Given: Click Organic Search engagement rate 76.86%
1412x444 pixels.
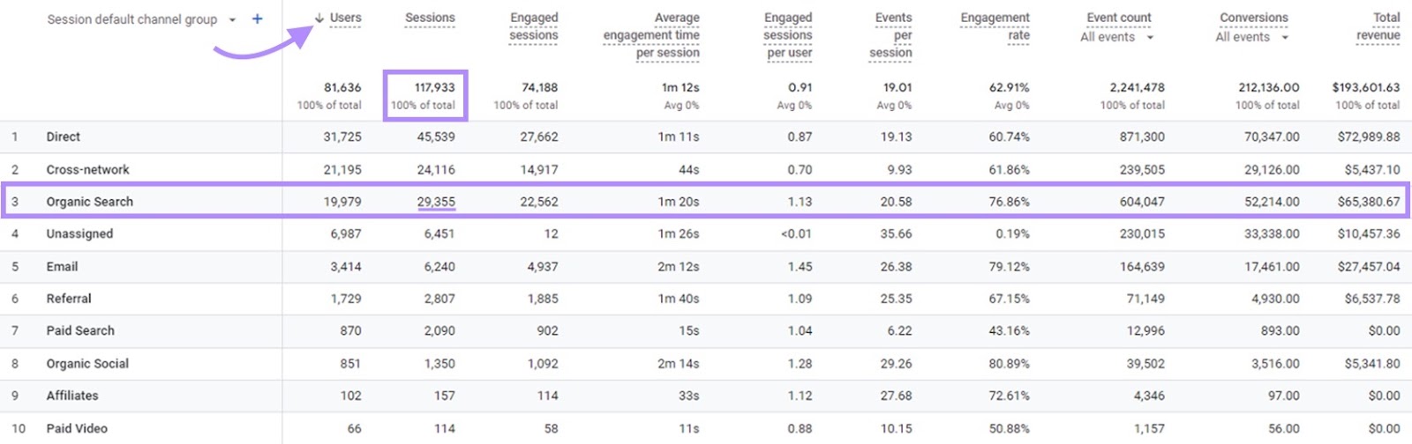Looking at the screenshot, I should point(1009,202).
